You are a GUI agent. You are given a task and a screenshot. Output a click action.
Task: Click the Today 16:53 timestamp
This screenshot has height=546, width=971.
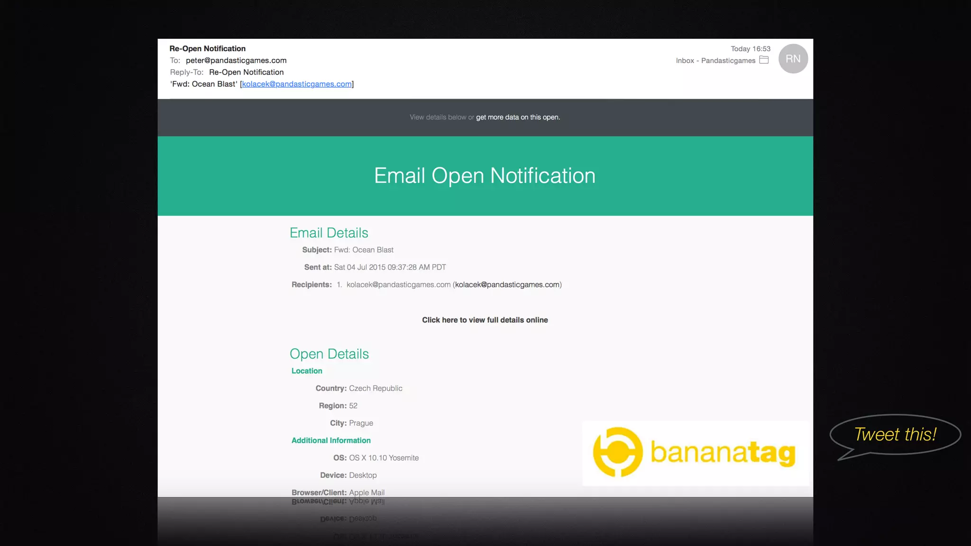[750, 49]
